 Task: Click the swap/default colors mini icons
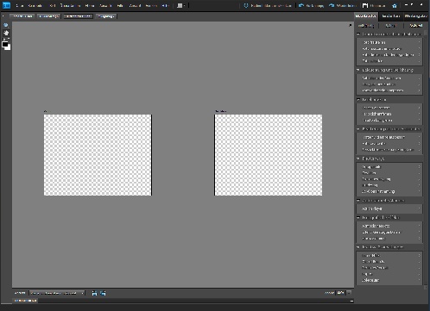[x=6, y=39]
